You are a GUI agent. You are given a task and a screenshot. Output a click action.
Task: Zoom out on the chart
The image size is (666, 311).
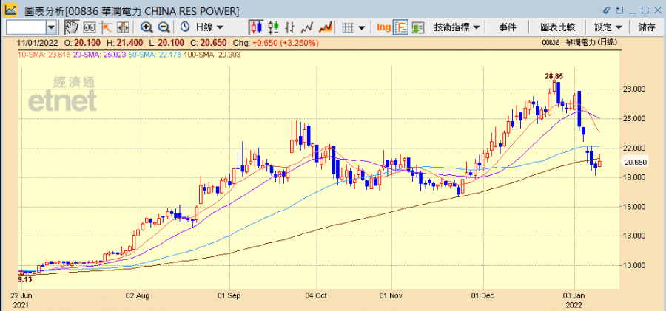coord(164,27)
